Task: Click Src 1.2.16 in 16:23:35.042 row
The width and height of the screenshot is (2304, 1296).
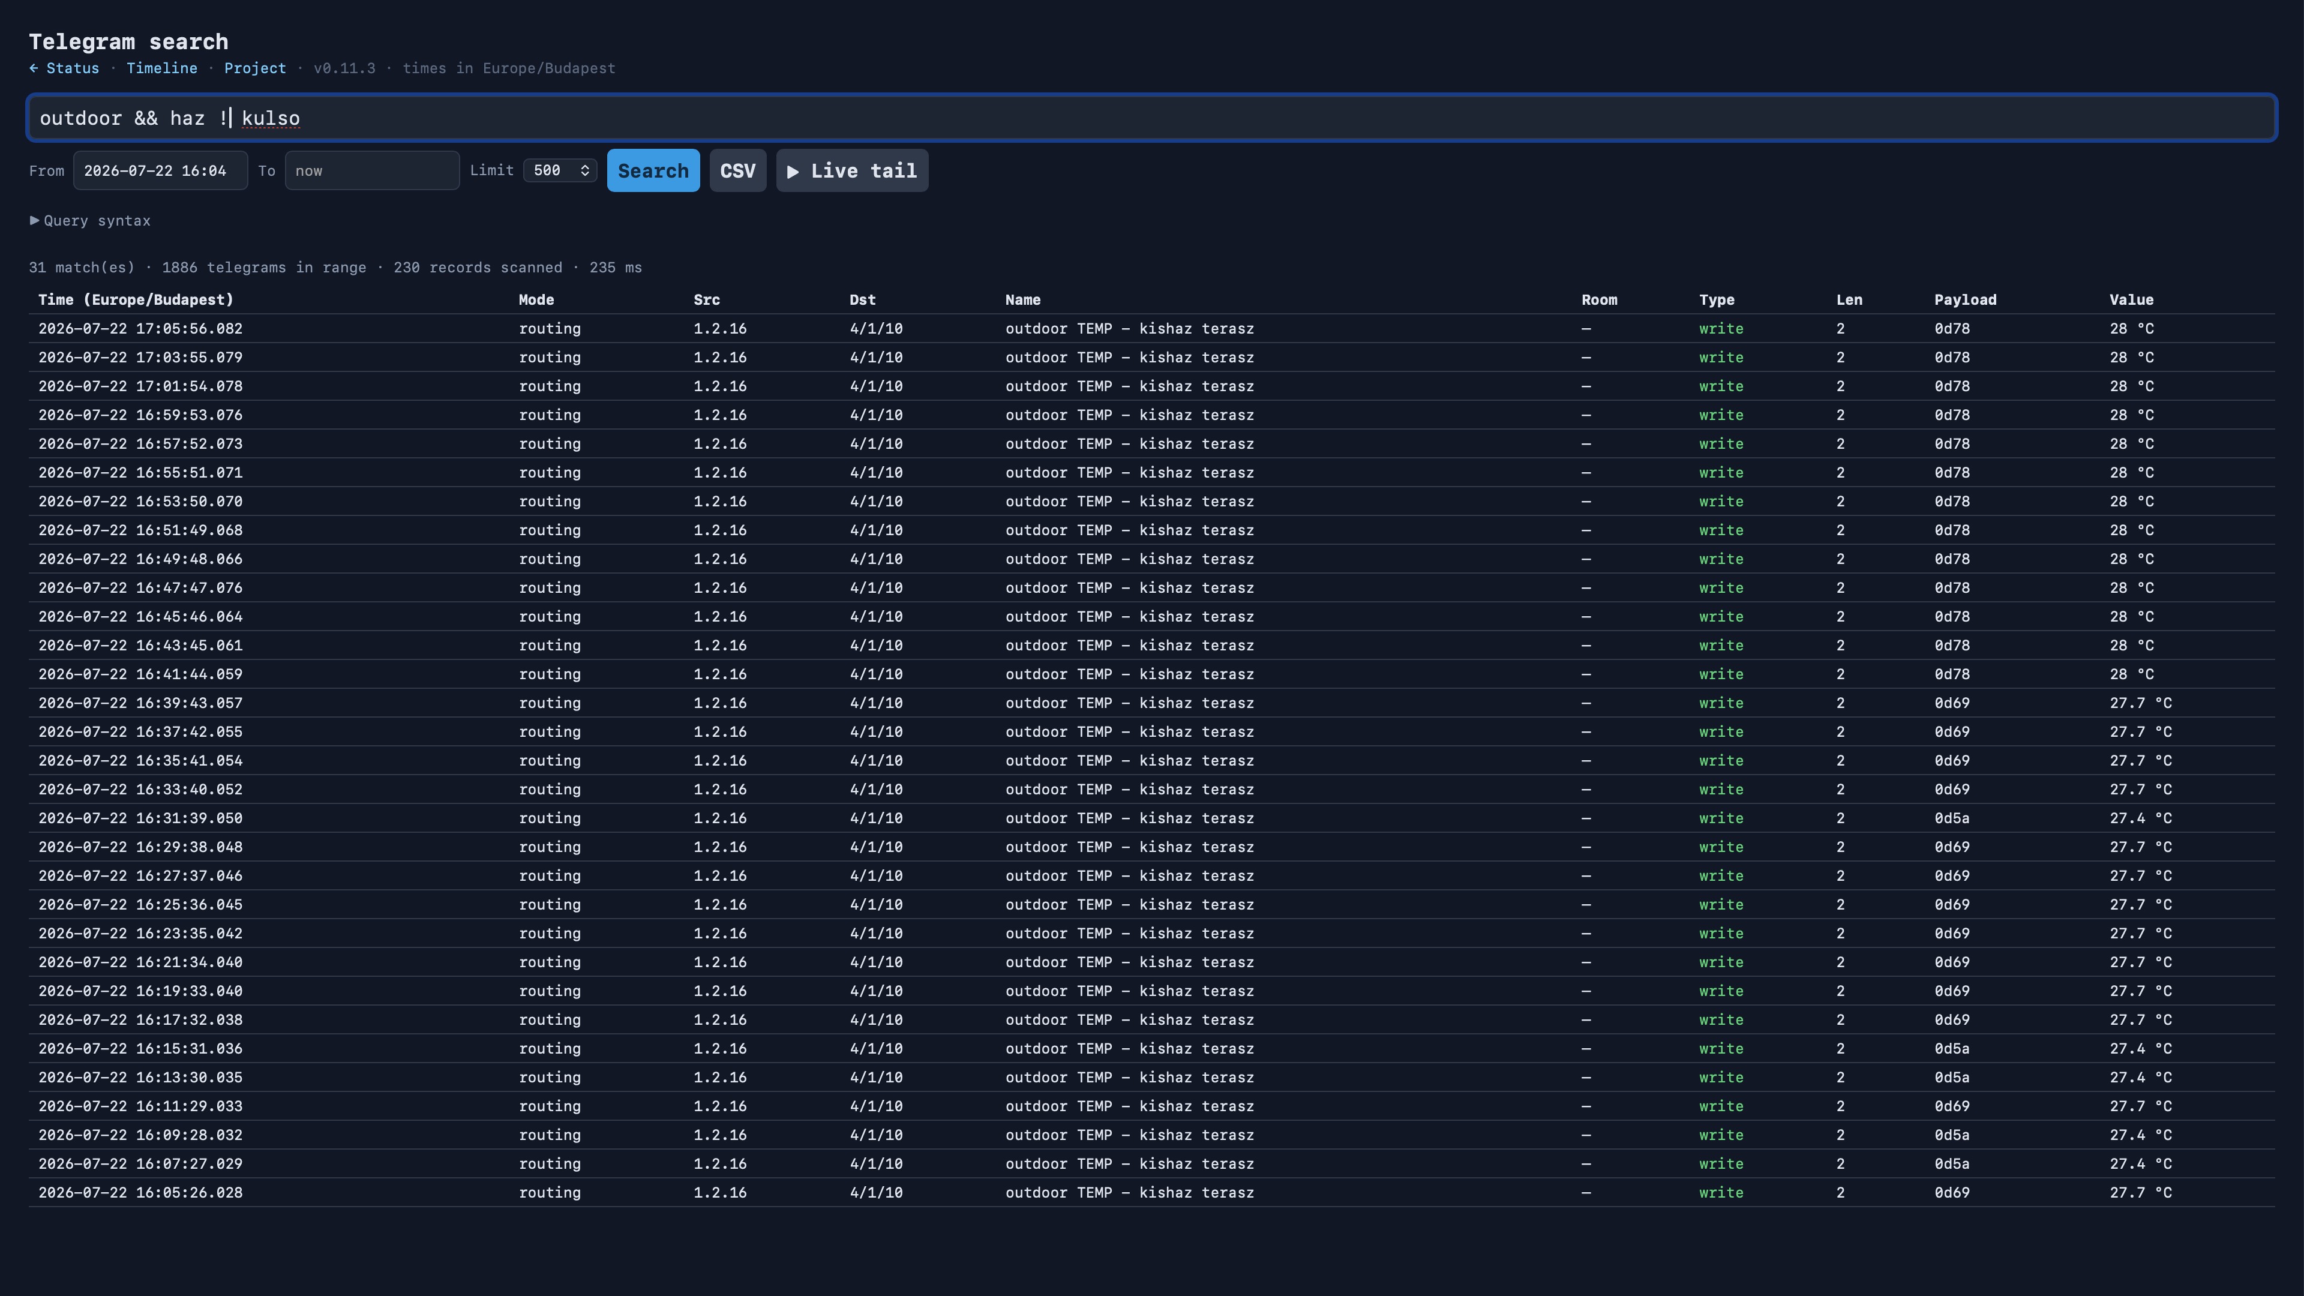Action: pos(720,933)
